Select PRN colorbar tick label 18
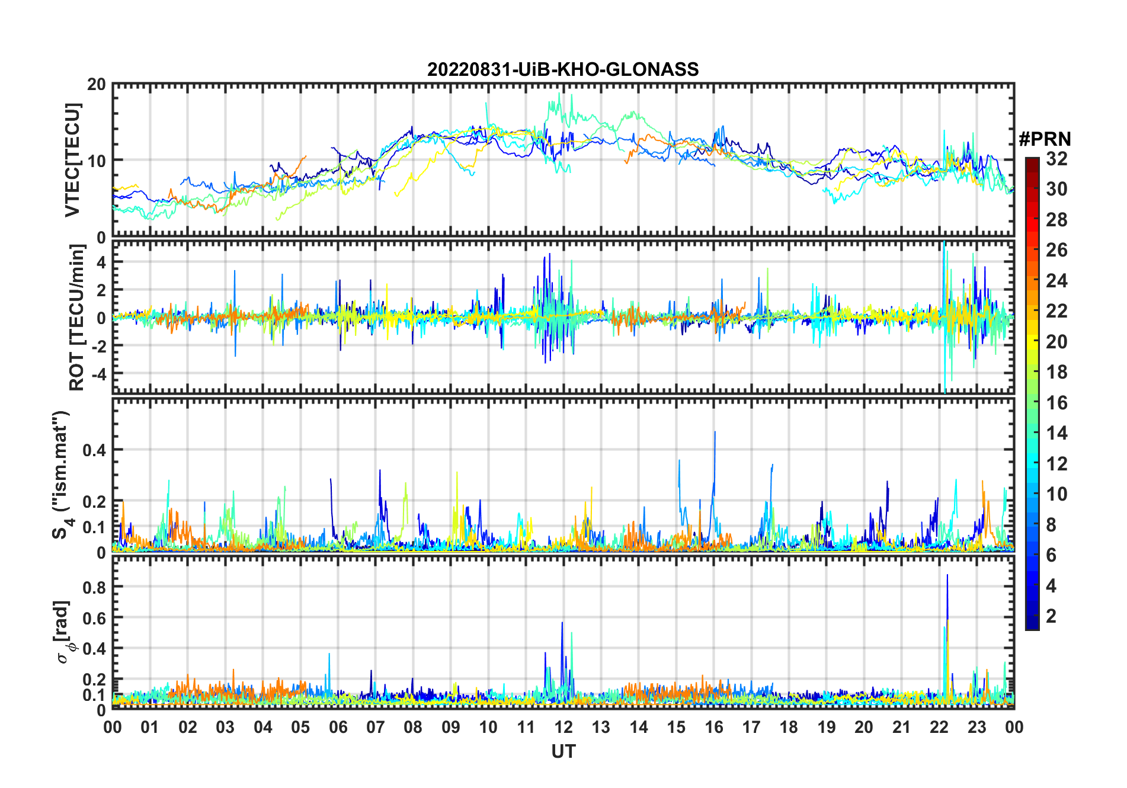The image size is (1127, 788). pos(1056,372)
